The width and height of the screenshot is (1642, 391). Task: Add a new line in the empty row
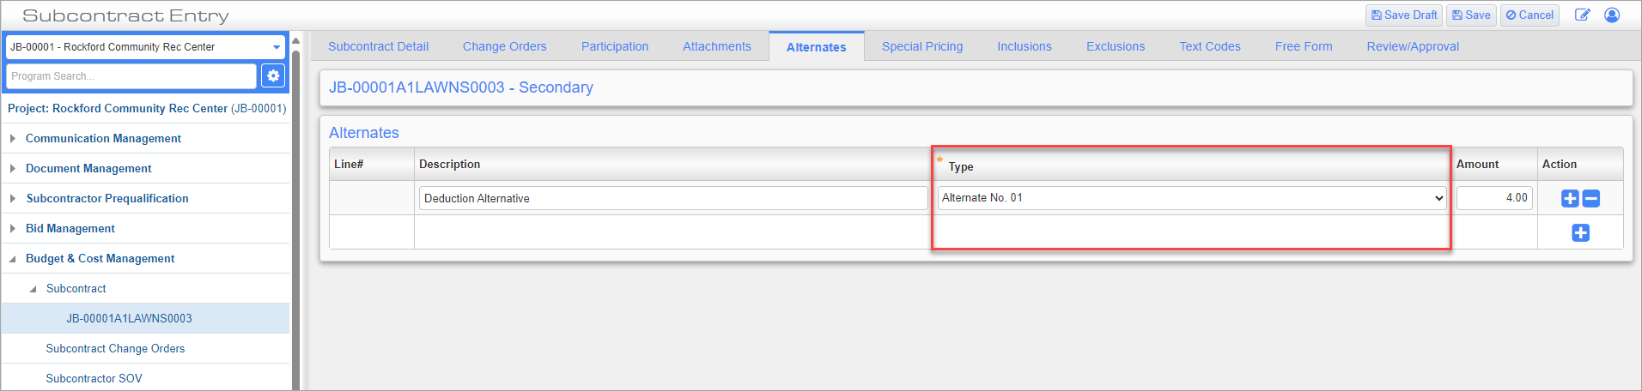click(1580, 232)
